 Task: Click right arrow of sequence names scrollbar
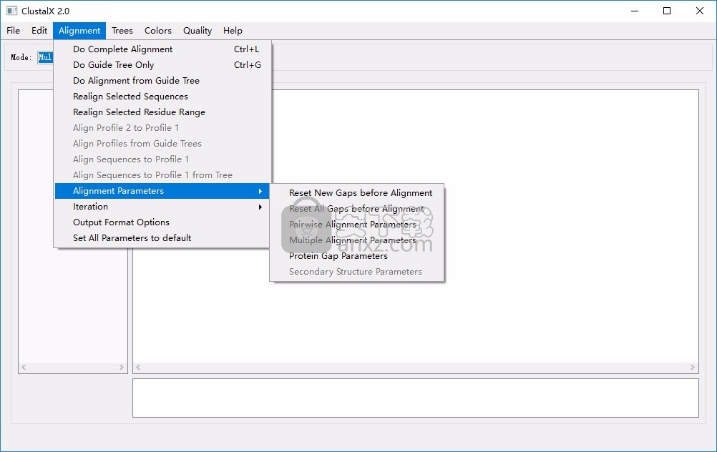point(121,368)
